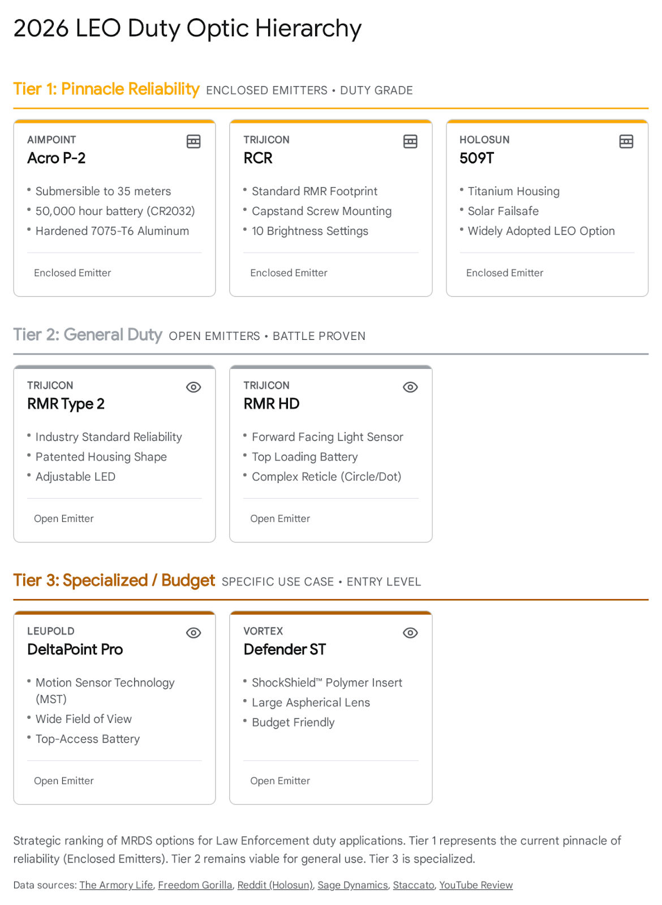This screenshot has width=662, height=905.
Task: Click the Acro P-2 product title
Action: click(57, 158)
